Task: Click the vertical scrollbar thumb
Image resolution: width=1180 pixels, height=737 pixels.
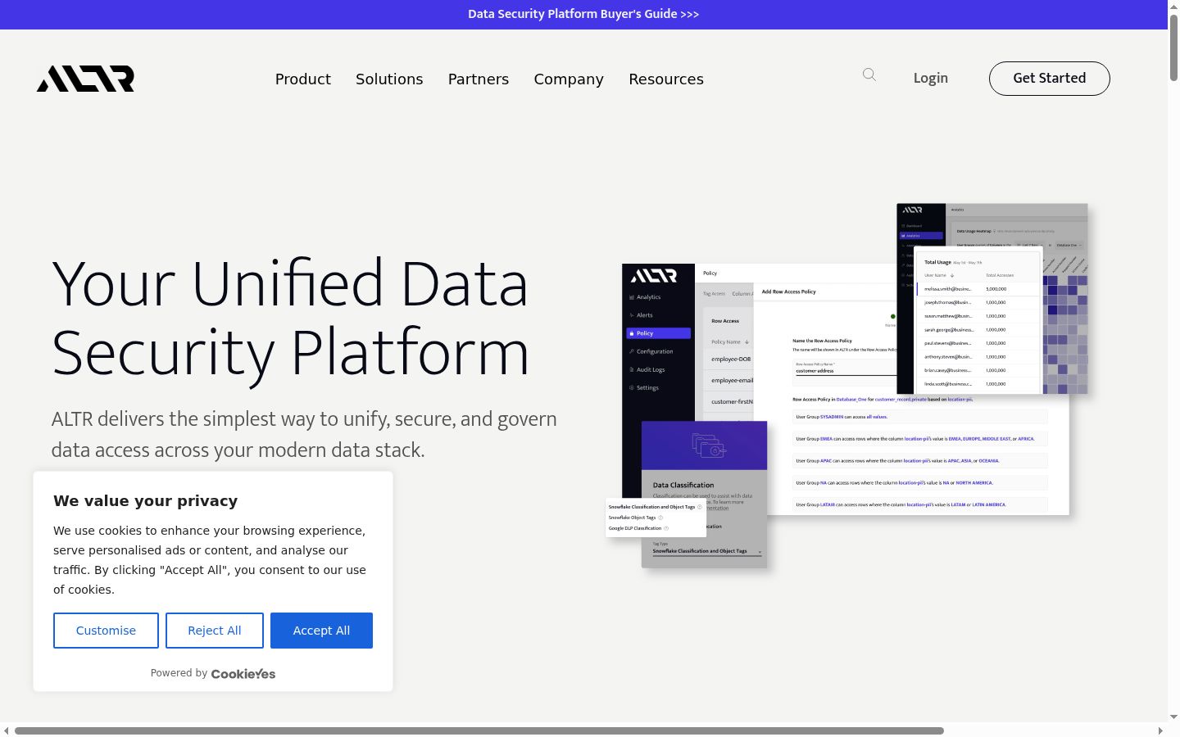Action: (x=1174, y=47)
